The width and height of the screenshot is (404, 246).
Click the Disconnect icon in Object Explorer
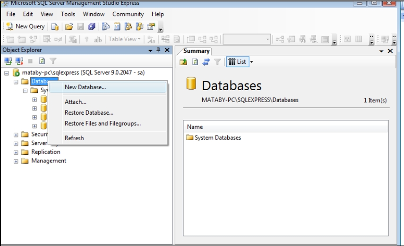[x=19, y=61]
